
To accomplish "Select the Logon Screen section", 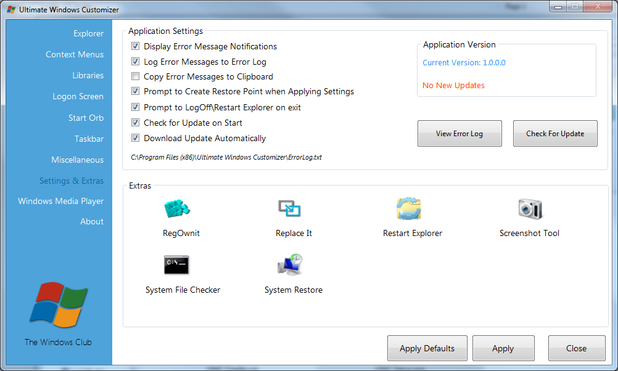I will coord(78,97).
